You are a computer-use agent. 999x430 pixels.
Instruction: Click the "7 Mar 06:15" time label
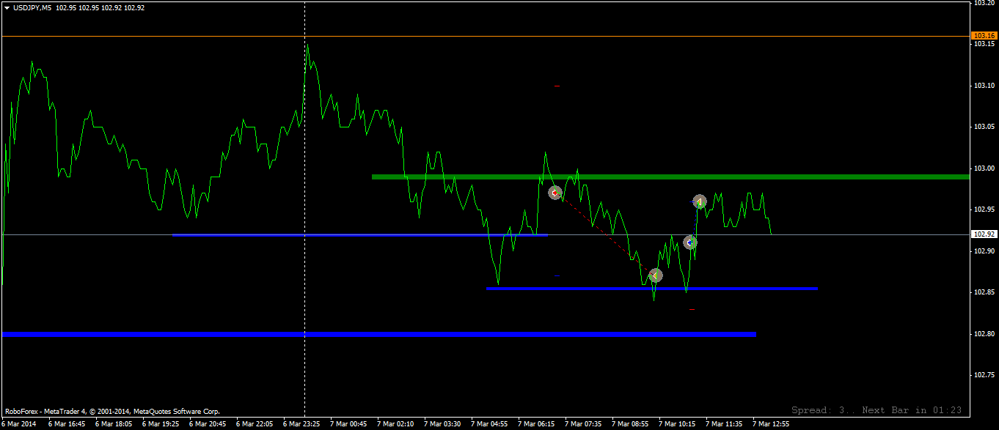(x=536, y=423)
